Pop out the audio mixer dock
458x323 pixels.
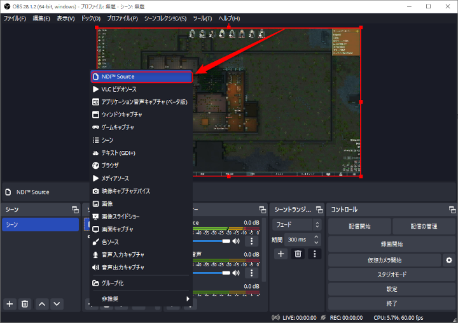262,210
